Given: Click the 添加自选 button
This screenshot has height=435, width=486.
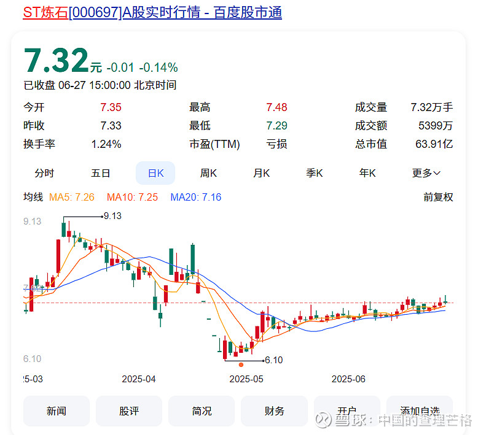Looking at the screenshot, I should pyautogui.click(x=420, y=411).
